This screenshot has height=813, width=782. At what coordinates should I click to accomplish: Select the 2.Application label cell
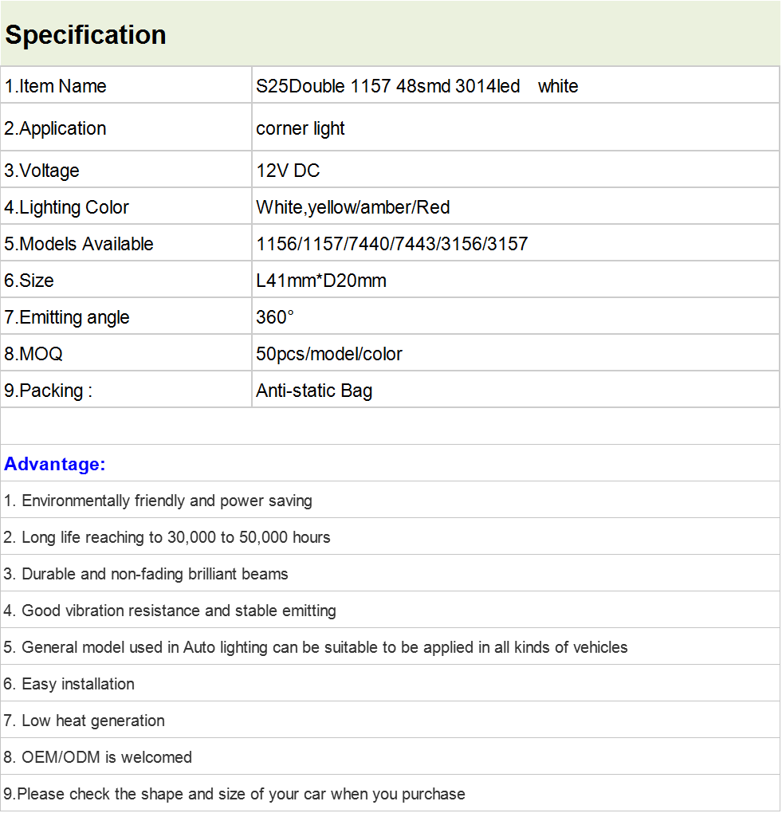(126, 128)
